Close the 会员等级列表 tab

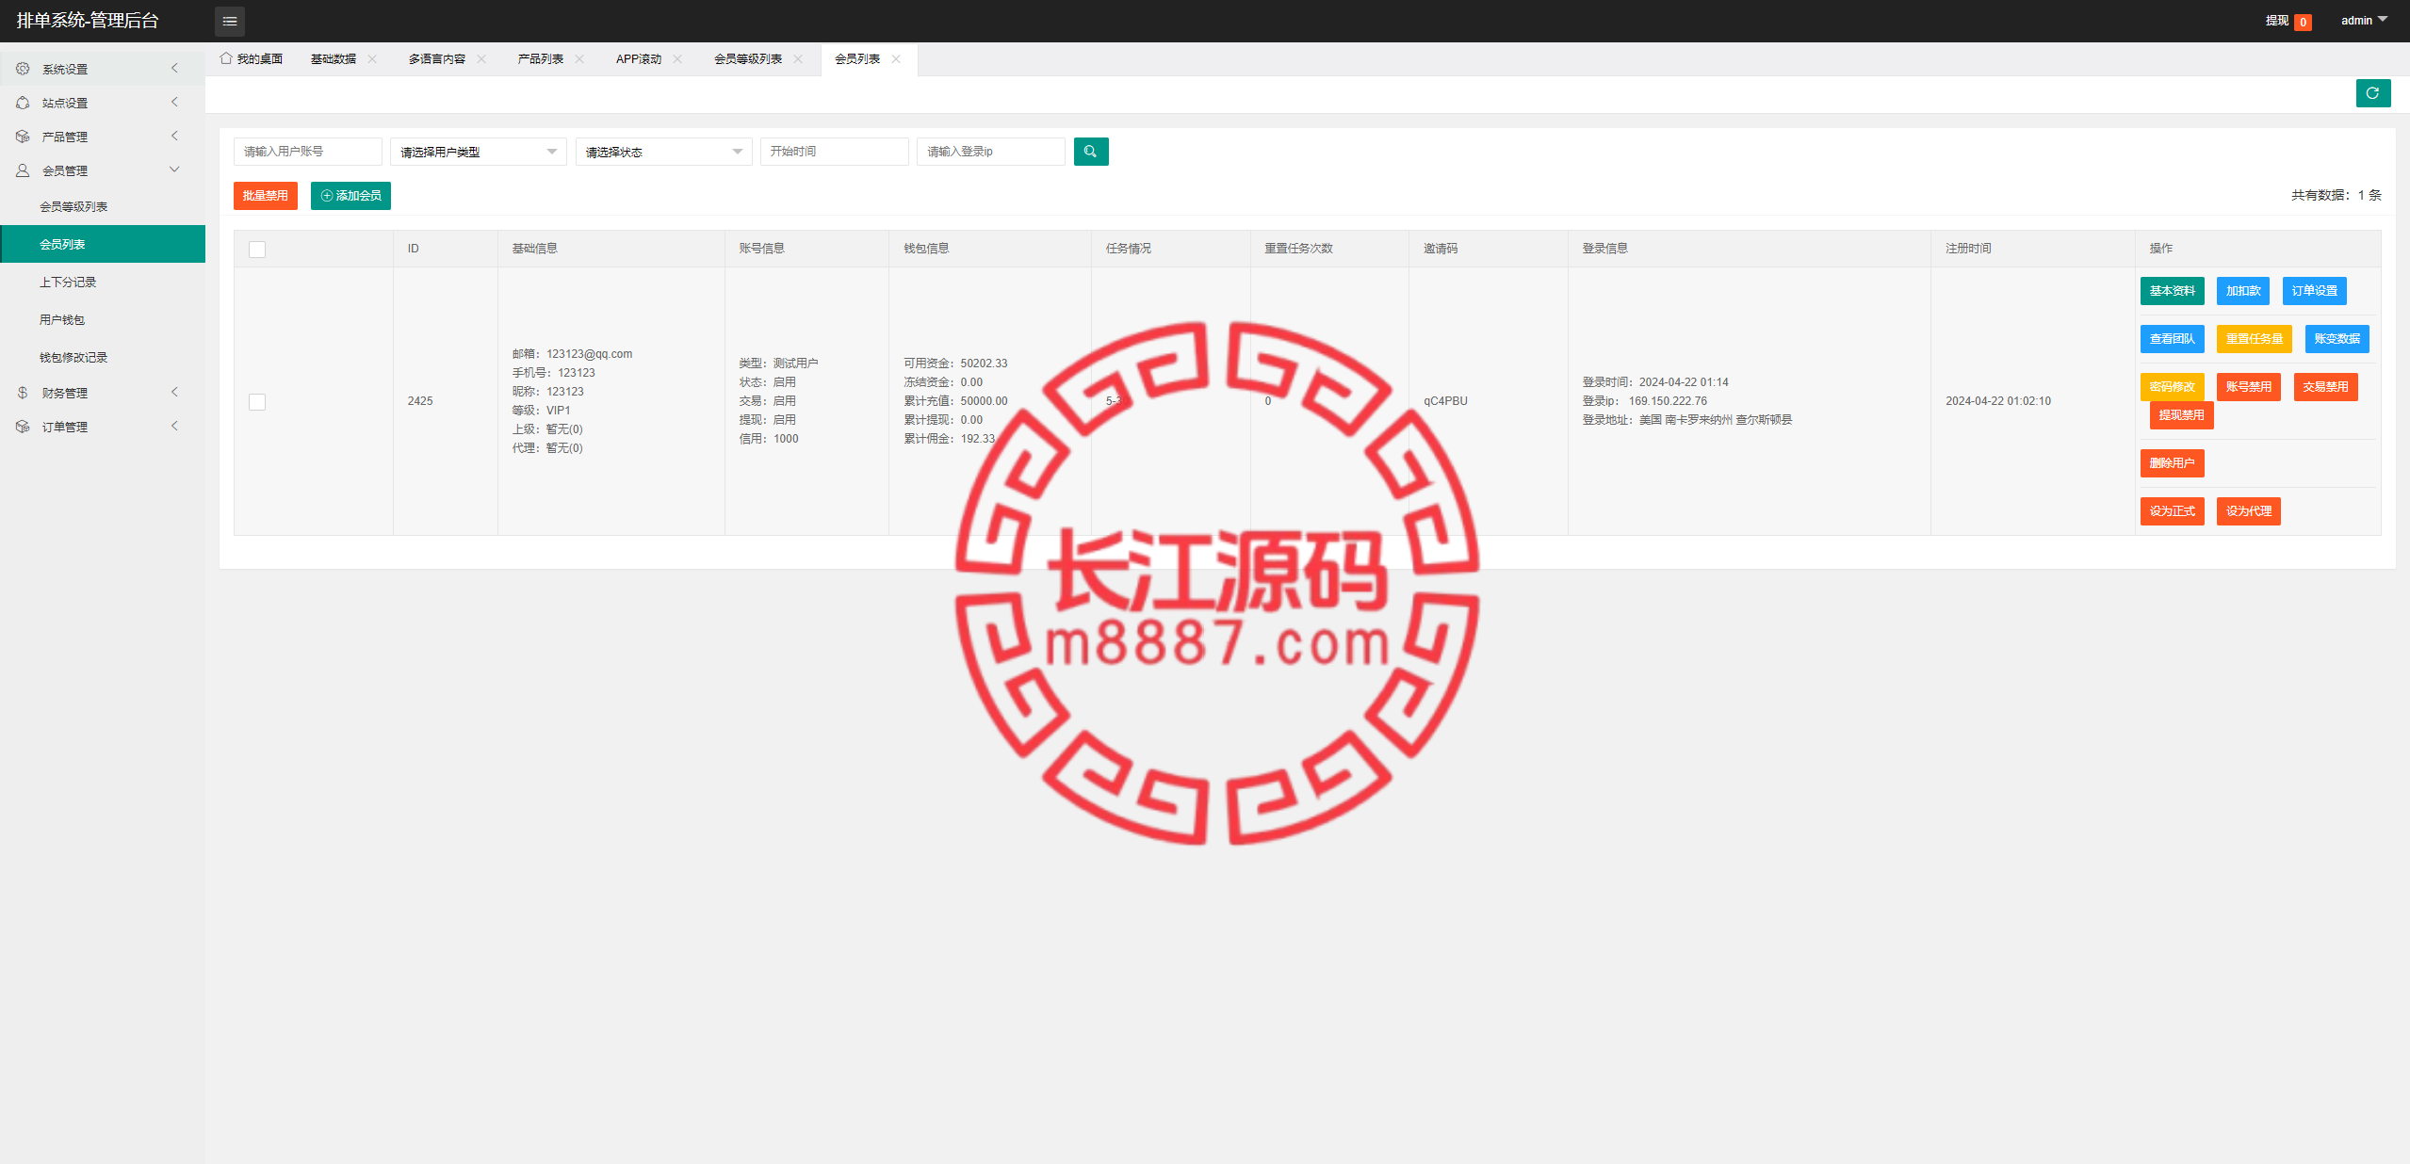[798, 58]
